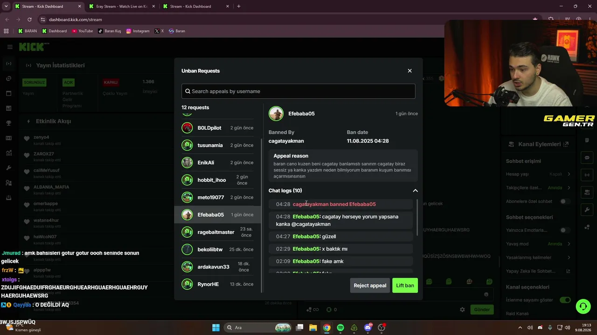Open meto19077's unban request
This screenshot has height=335, width=597.
click(217, 197)
